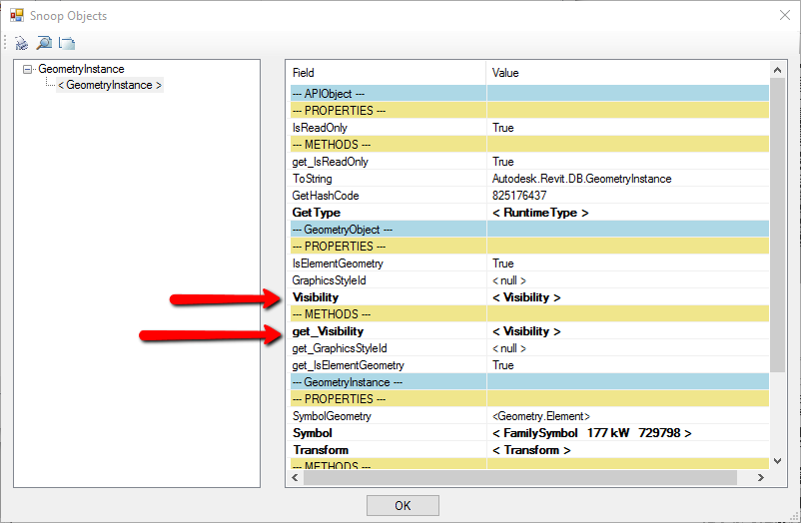The height and width of the screenshot is (523, 801).
Task: Open the Symbol FamilySymbol row
Action: pyautogui.click(x=312, y=433)
